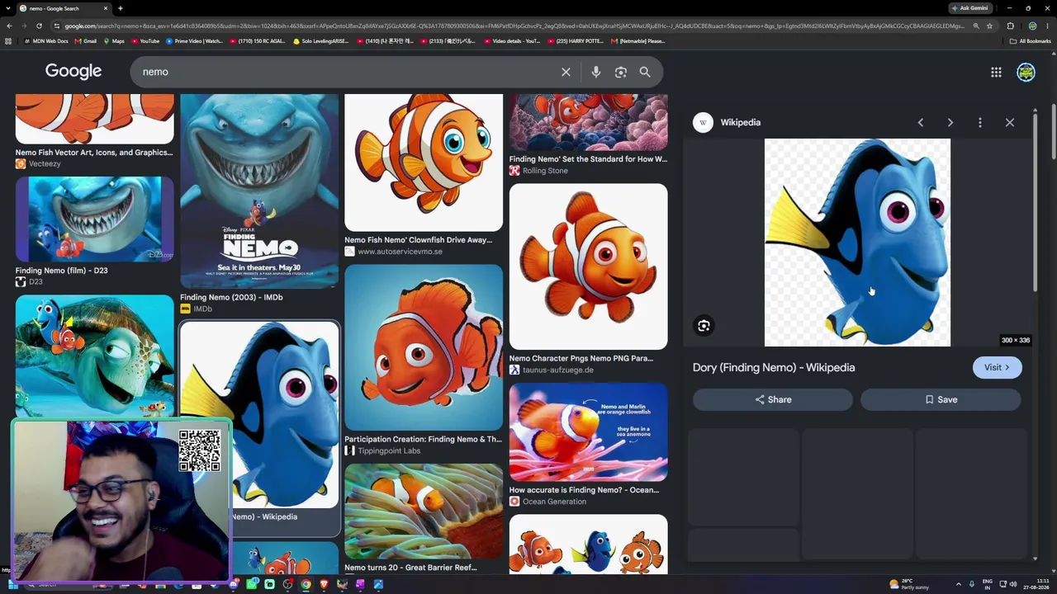This screenshot has width=1057, height=594.
Task: Open Google Lens image search in the search bar
Action: [x=620, y=72]
